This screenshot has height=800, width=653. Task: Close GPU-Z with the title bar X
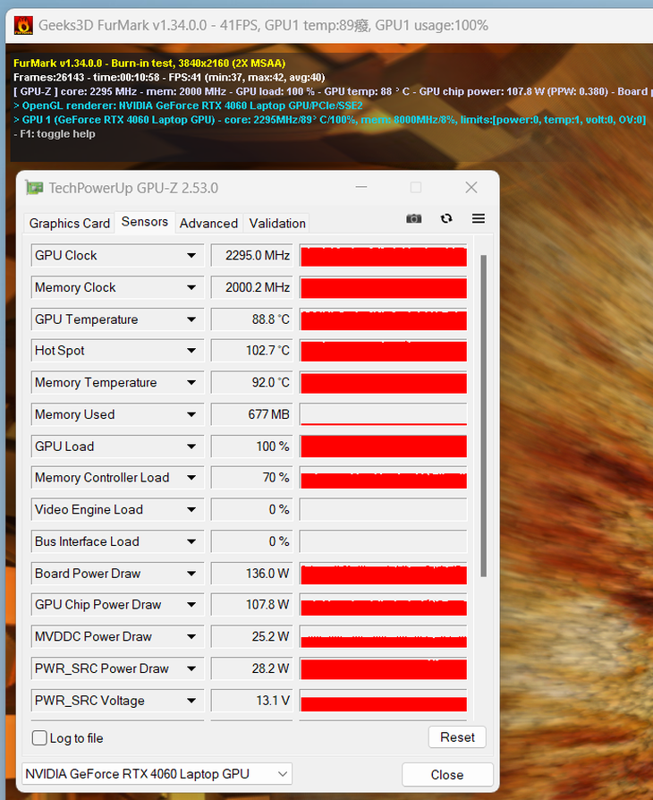[471, 187]
